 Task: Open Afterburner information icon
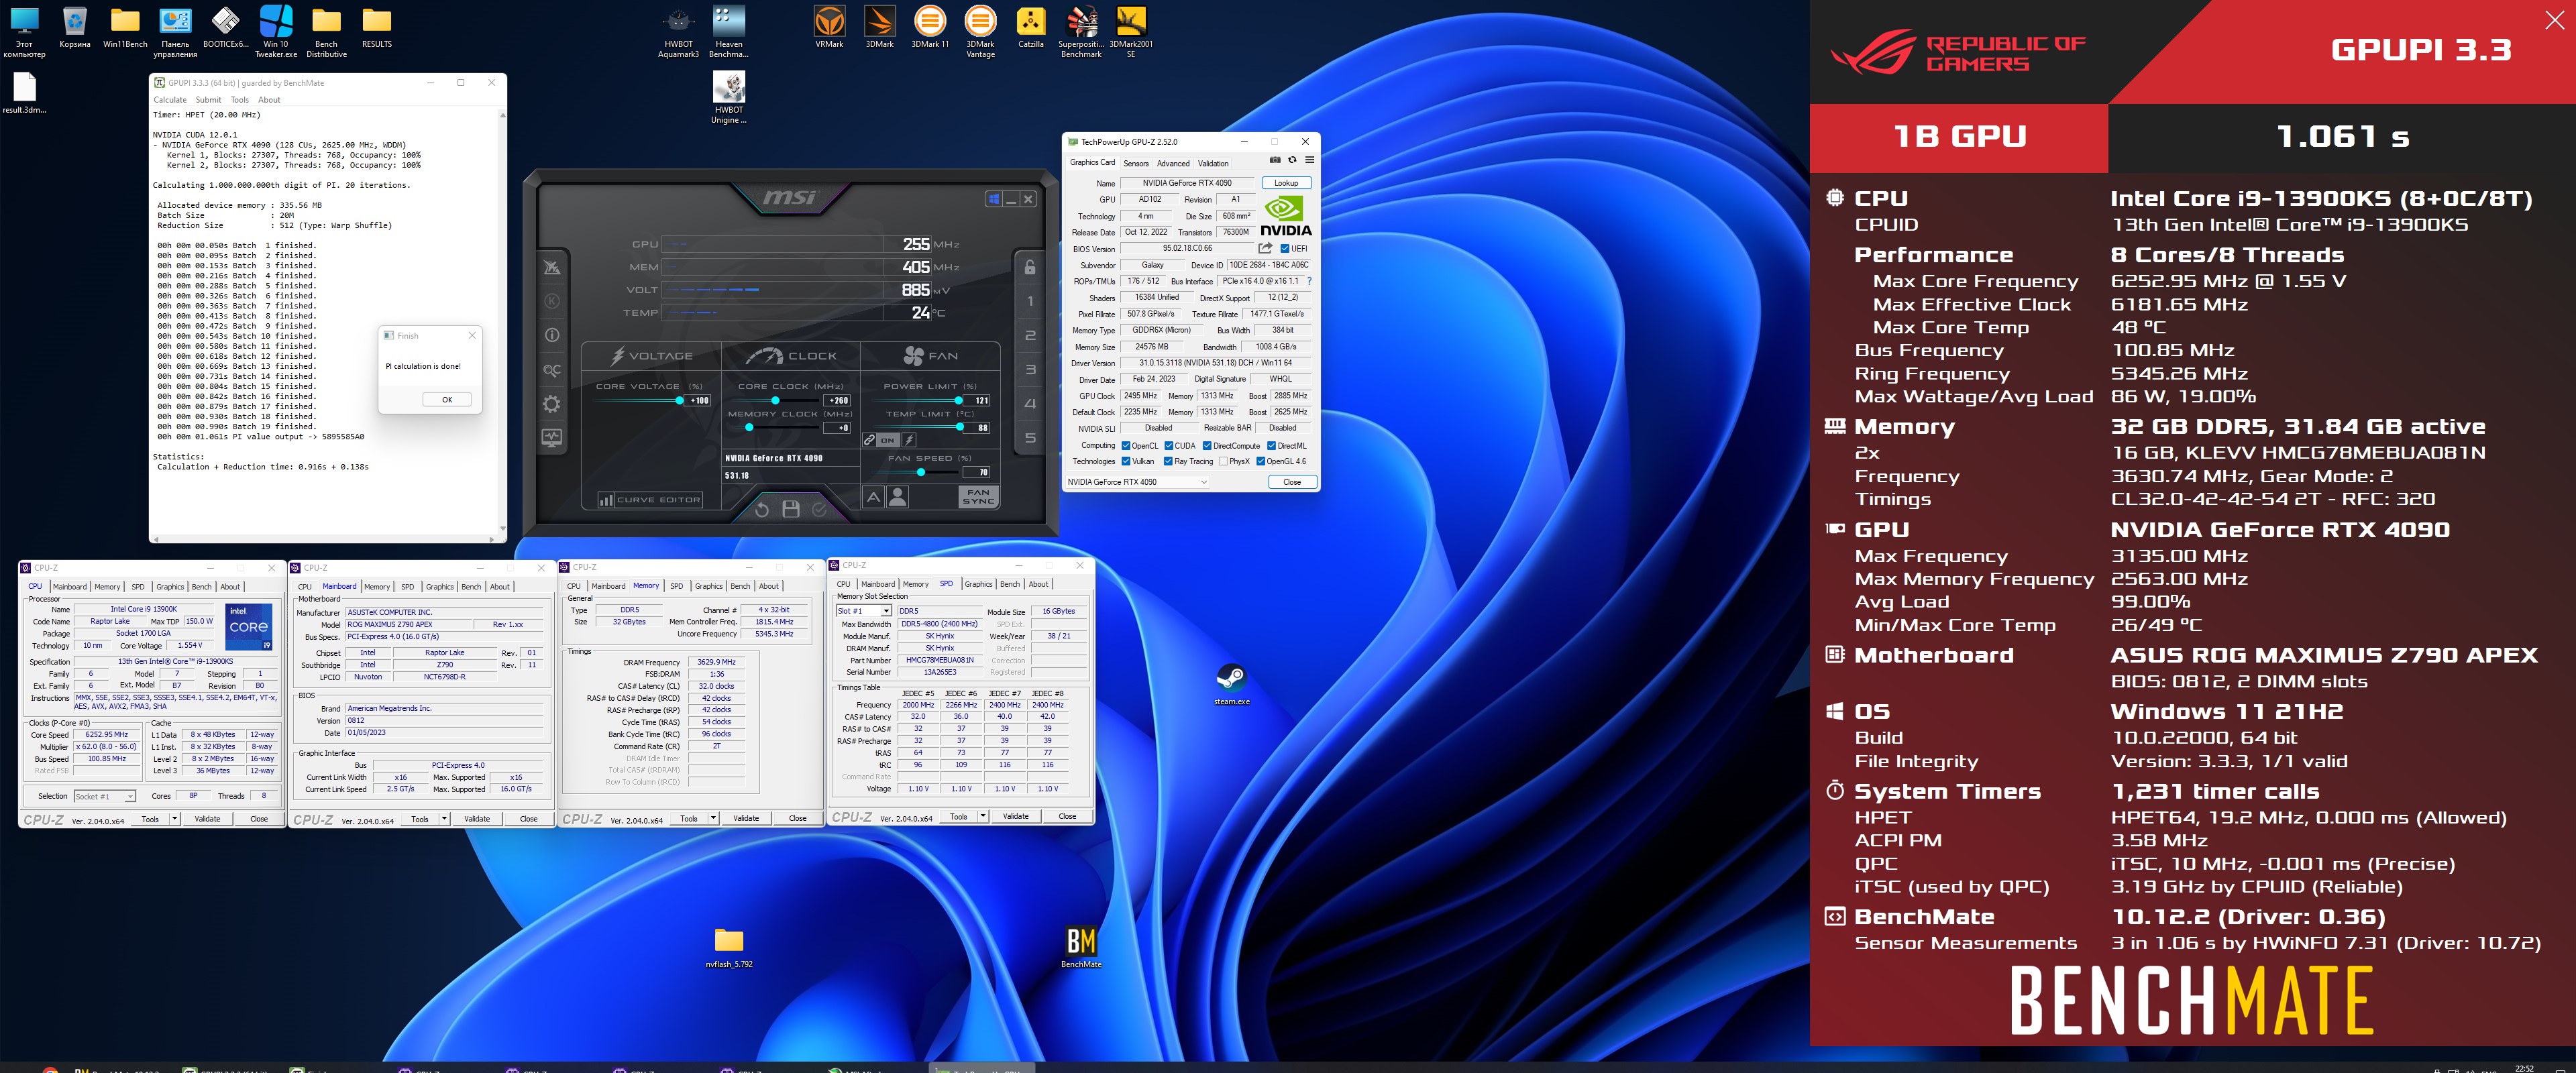click(x=551, y=335)
